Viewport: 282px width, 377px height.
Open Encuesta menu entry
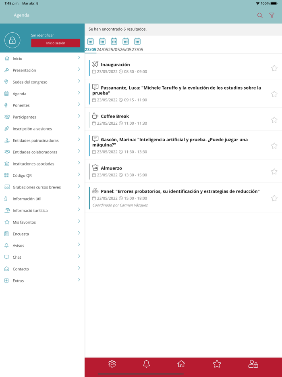click(42, 234)
